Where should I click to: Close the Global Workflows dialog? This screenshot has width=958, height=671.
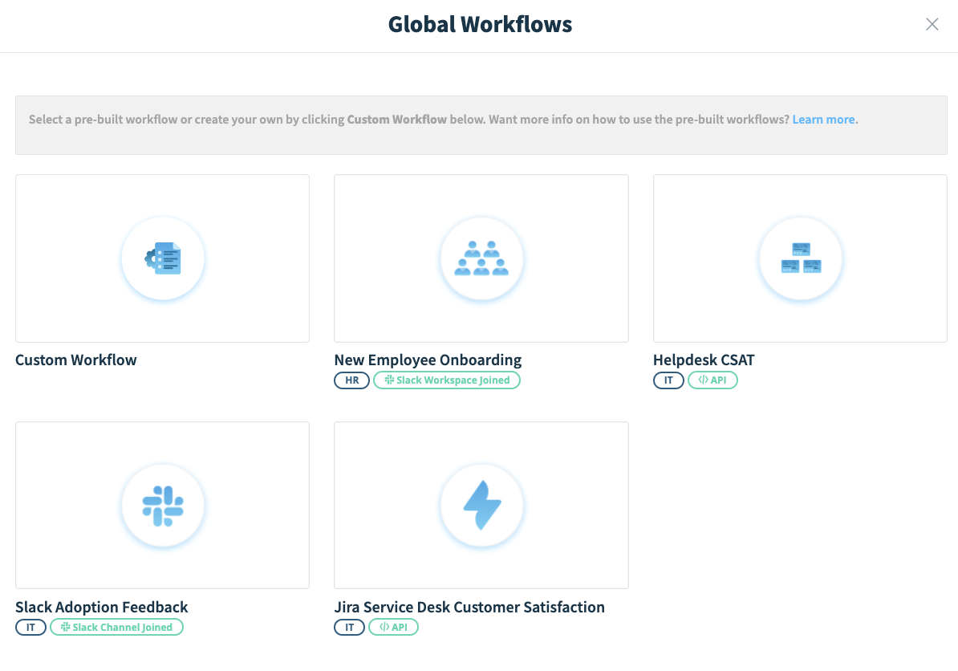932,24
